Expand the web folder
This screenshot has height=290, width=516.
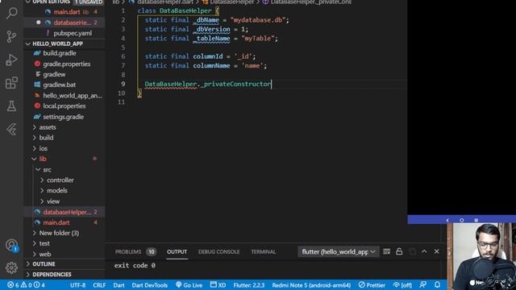pos(45,255)
